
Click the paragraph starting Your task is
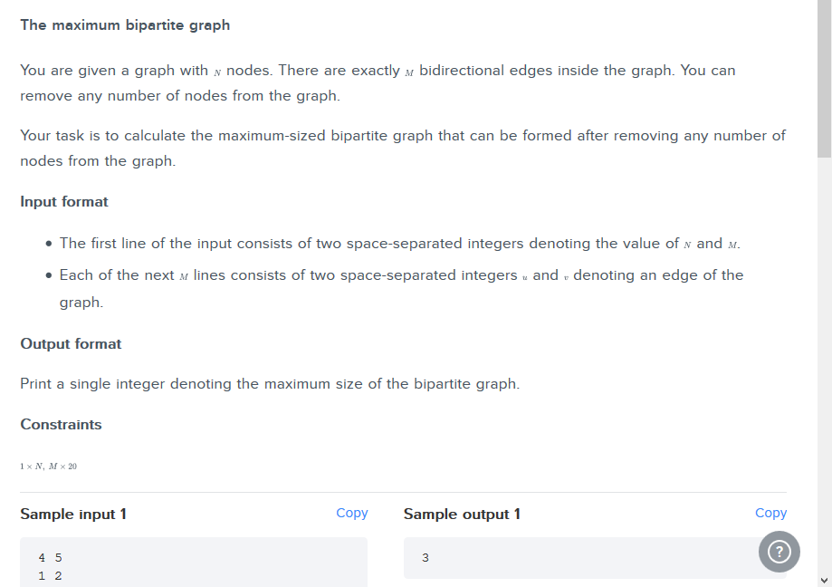[403, 148]
